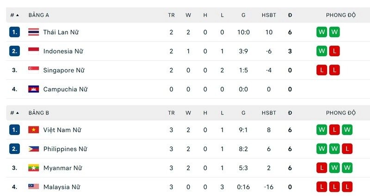Image resolution: width=370 pixels, height=196 pixels.
Task: Sort Bảng A by rank arrow
Action: pyautogui.click(x=18, y=15)
